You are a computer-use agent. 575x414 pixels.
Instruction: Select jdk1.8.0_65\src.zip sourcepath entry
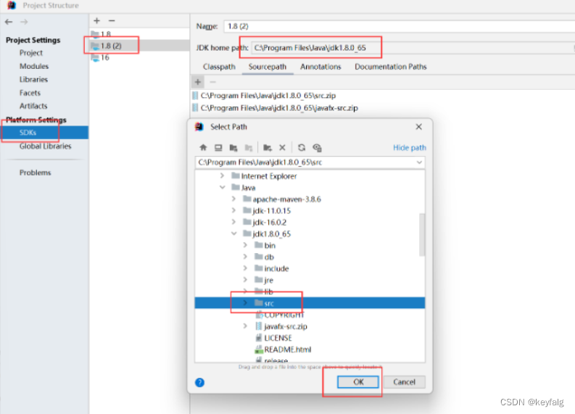click(268, 96)
